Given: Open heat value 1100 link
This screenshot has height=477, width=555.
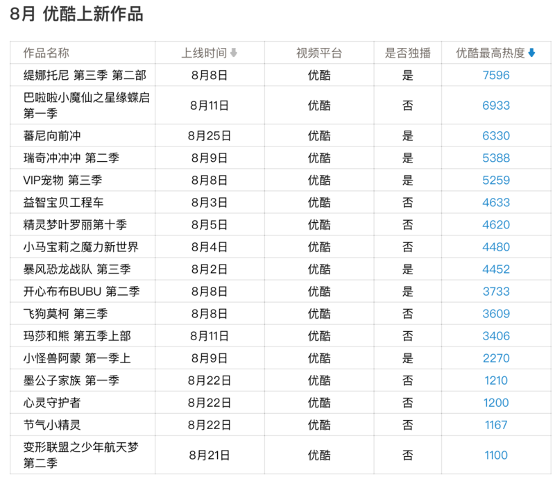Looking at the screenshot, I should 496,455.
